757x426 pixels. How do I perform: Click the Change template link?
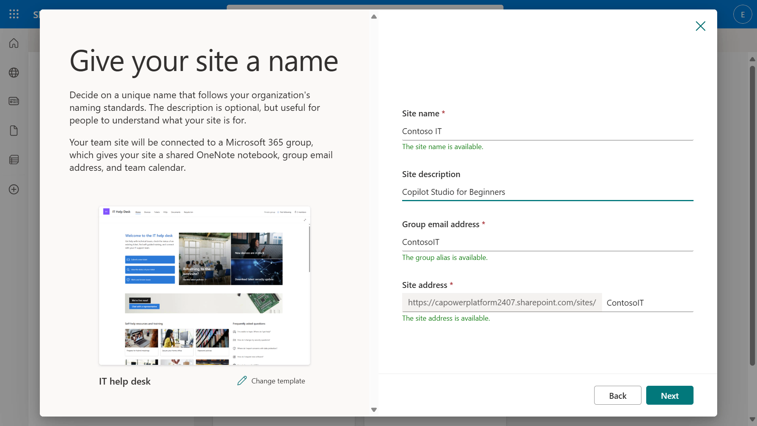click(x=278, y=381)
